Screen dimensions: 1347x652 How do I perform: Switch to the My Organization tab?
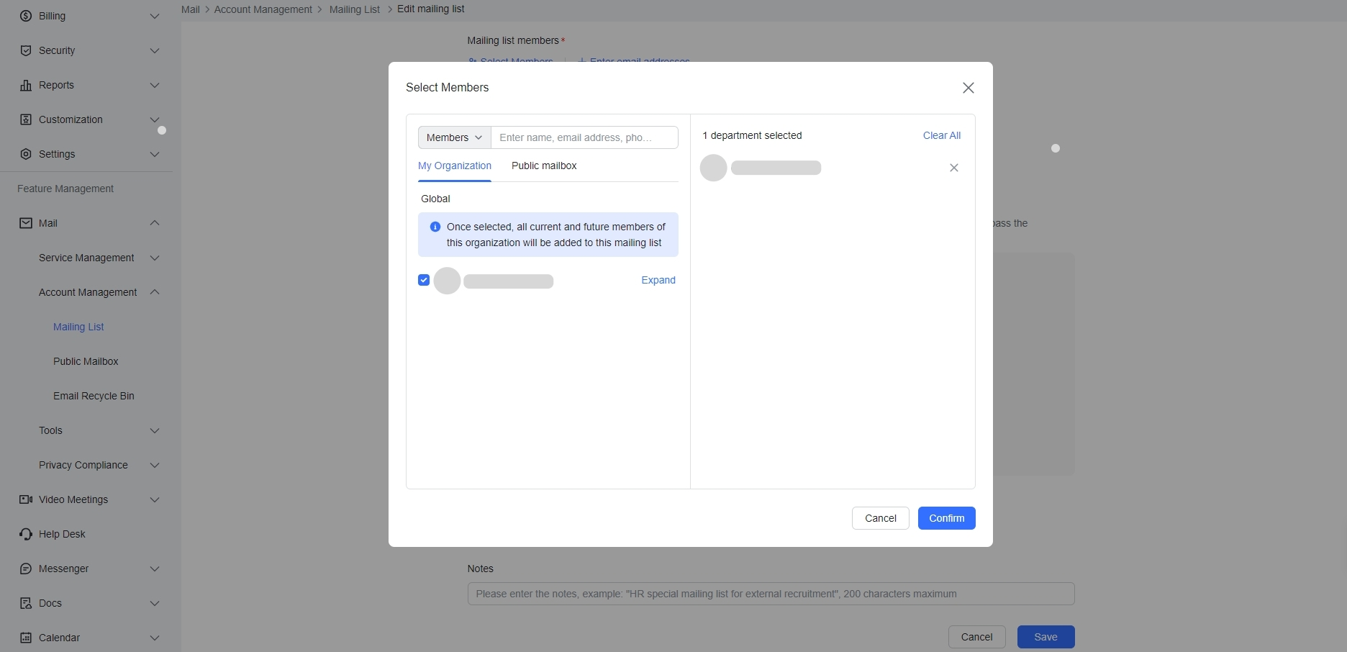454,166
